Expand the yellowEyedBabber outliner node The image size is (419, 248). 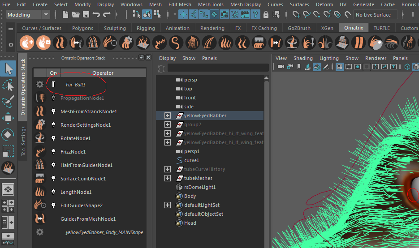point(168,115)
